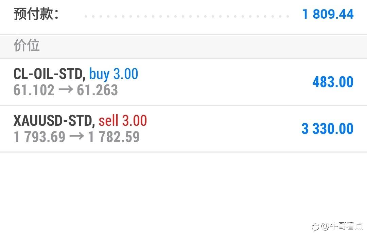Click blank gray bar right of 价位
This screenshot has width=367, height=241.
pos(204,46)
